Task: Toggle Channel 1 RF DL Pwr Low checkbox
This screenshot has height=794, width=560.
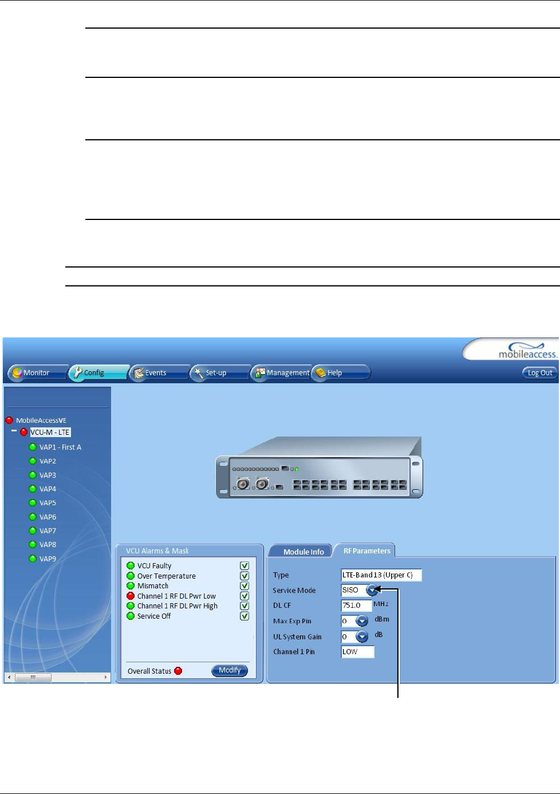Action: (244, 596)
